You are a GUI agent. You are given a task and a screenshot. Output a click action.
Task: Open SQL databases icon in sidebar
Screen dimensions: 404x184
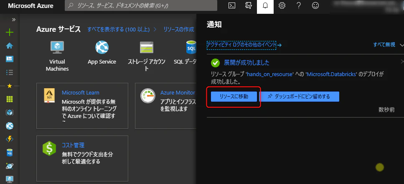10,153
